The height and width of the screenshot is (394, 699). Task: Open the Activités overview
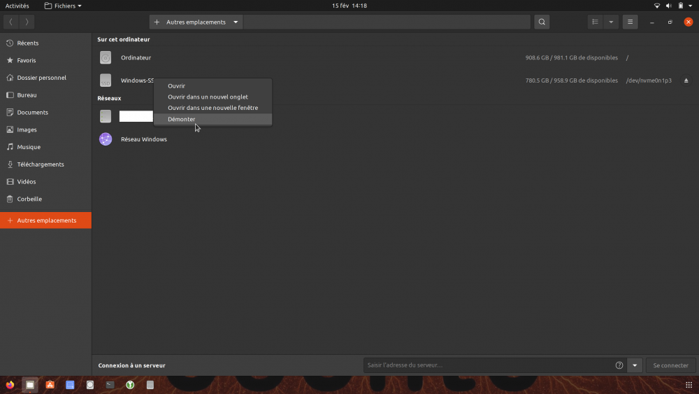pos(17,6)
